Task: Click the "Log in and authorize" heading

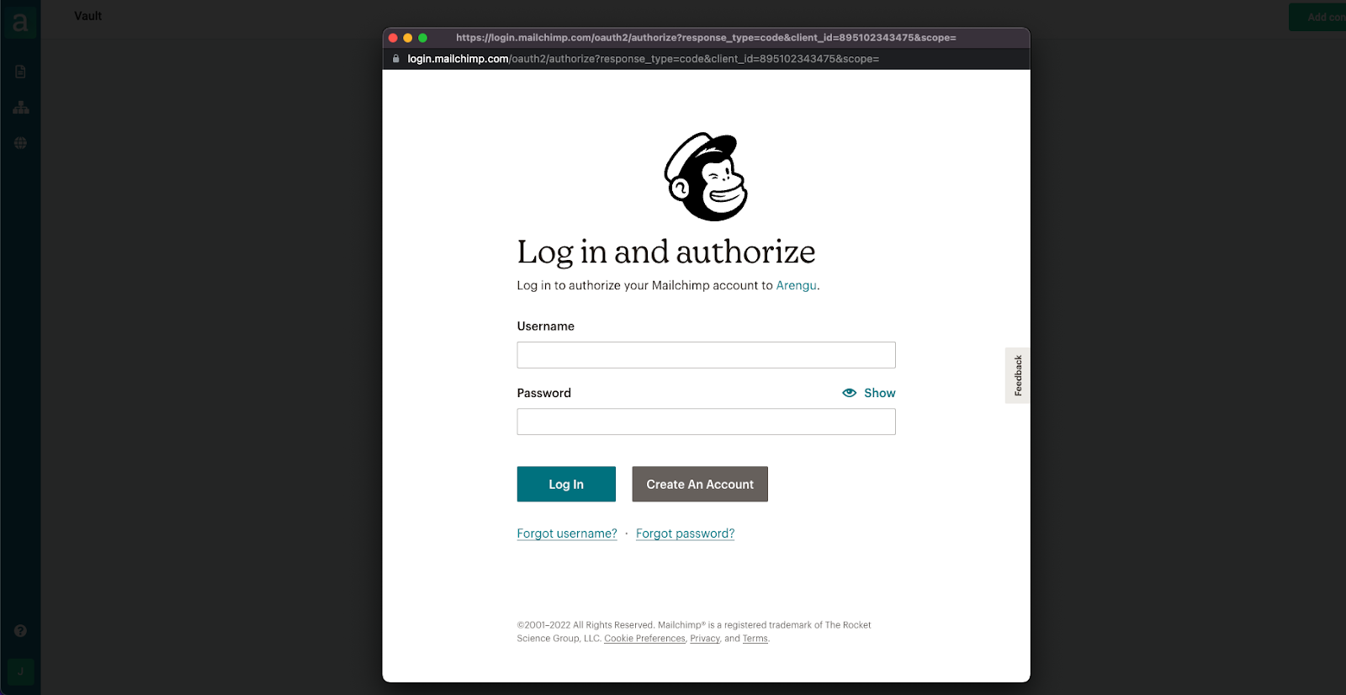Action: point(666,252)
